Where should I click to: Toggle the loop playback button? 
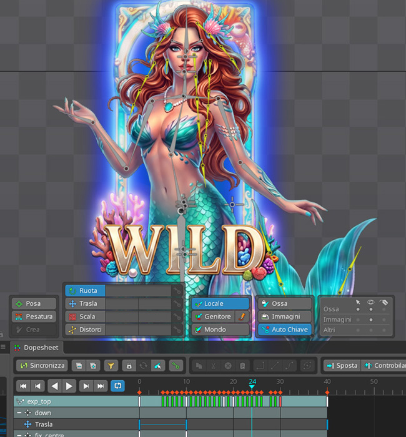coord(117,386)
